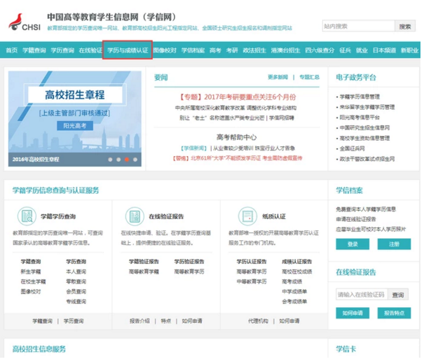Image resolution: width=431 pixels, height=364 pixels.
Task: Select the first carousel dot on banner
Action: [x=110, y=160]
